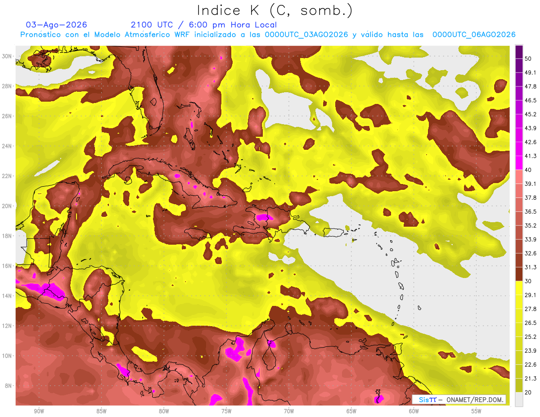
Task: Click the longitude label "75W"
Action: [226, 412]
